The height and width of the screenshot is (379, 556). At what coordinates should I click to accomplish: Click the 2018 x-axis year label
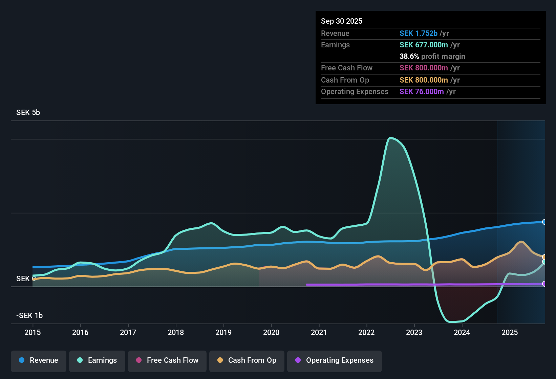tap(176, 333)
